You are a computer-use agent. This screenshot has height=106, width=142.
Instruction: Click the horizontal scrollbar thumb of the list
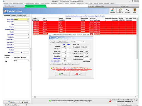click(35, 97)
